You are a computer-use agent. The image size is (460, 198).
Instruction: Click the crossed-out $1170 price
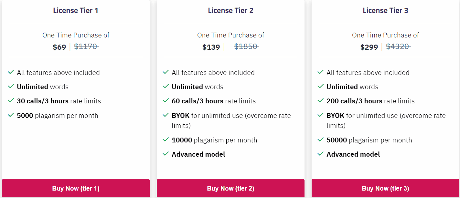click(86, 46)
